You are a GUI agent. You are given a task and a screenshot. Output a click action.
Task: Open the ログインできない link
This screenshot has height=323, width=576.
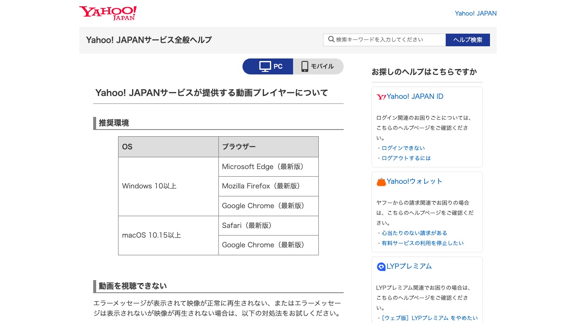click(x=403, y=148)
